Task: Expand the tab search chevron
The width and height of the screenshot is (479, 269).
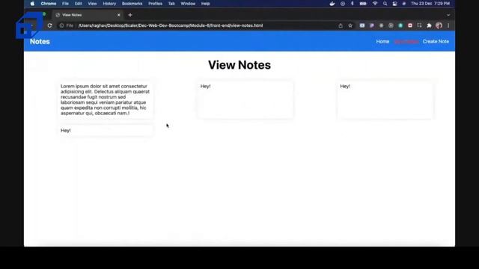Action: click(x=448, y=15)
